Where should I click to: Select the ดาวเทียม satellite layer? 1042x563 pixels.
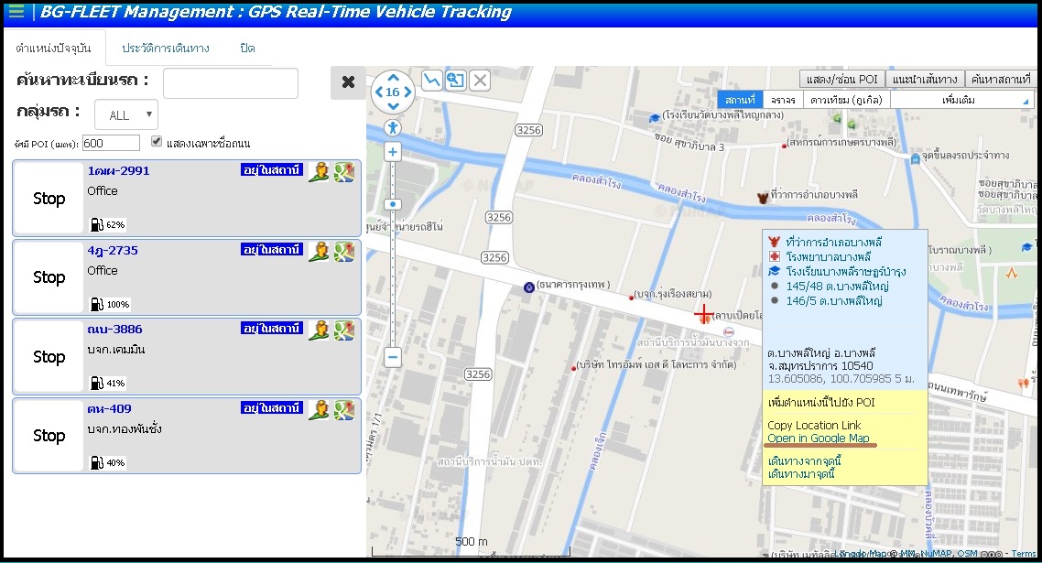tap(847, 100)
